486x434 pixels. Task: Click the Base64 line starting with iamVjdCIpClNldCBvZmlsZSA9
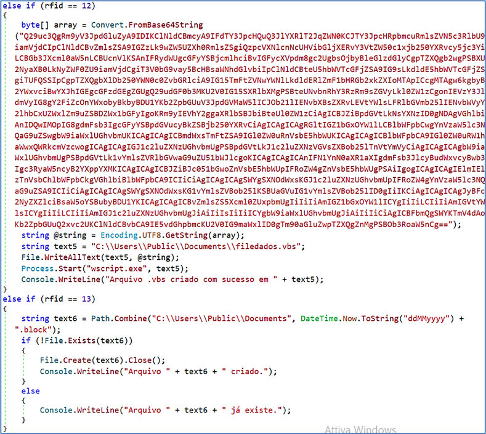pos(249,47)
